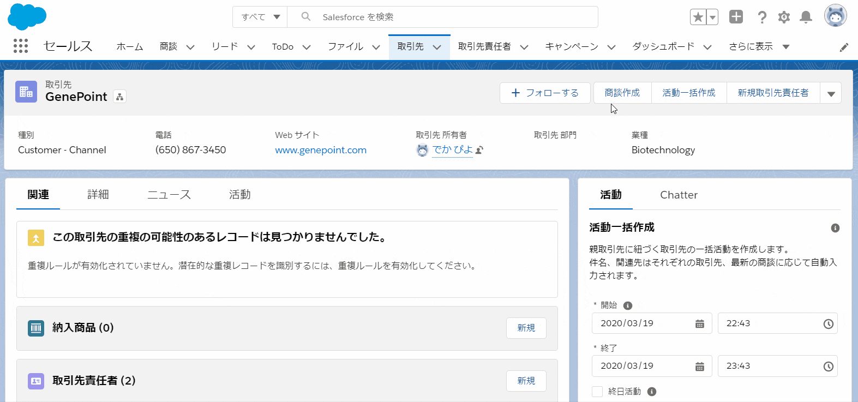Open the www.genepoint.com link

click(321, 150)
